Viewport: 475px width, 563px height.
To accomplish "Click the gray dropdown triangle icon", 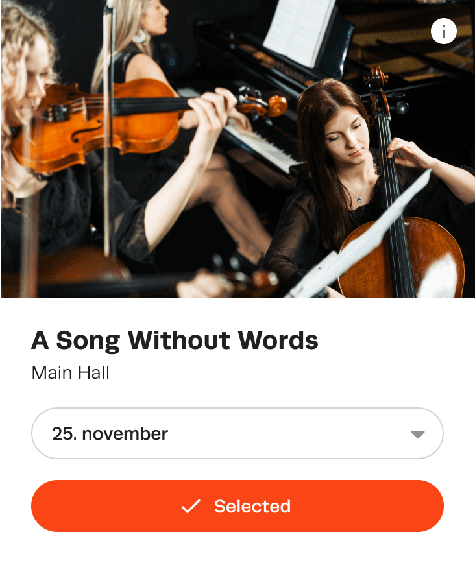I will [417, 435].
